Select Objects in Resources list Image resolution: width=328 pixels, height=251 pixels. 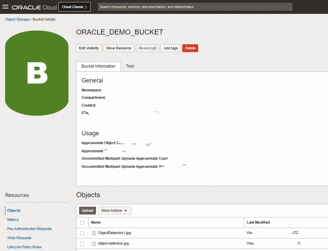14,210
